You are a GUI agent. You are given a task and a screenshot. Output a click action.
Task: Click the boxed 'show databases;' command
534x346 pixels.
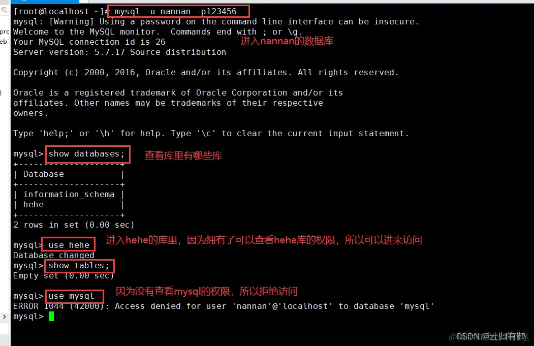point(86,154)
